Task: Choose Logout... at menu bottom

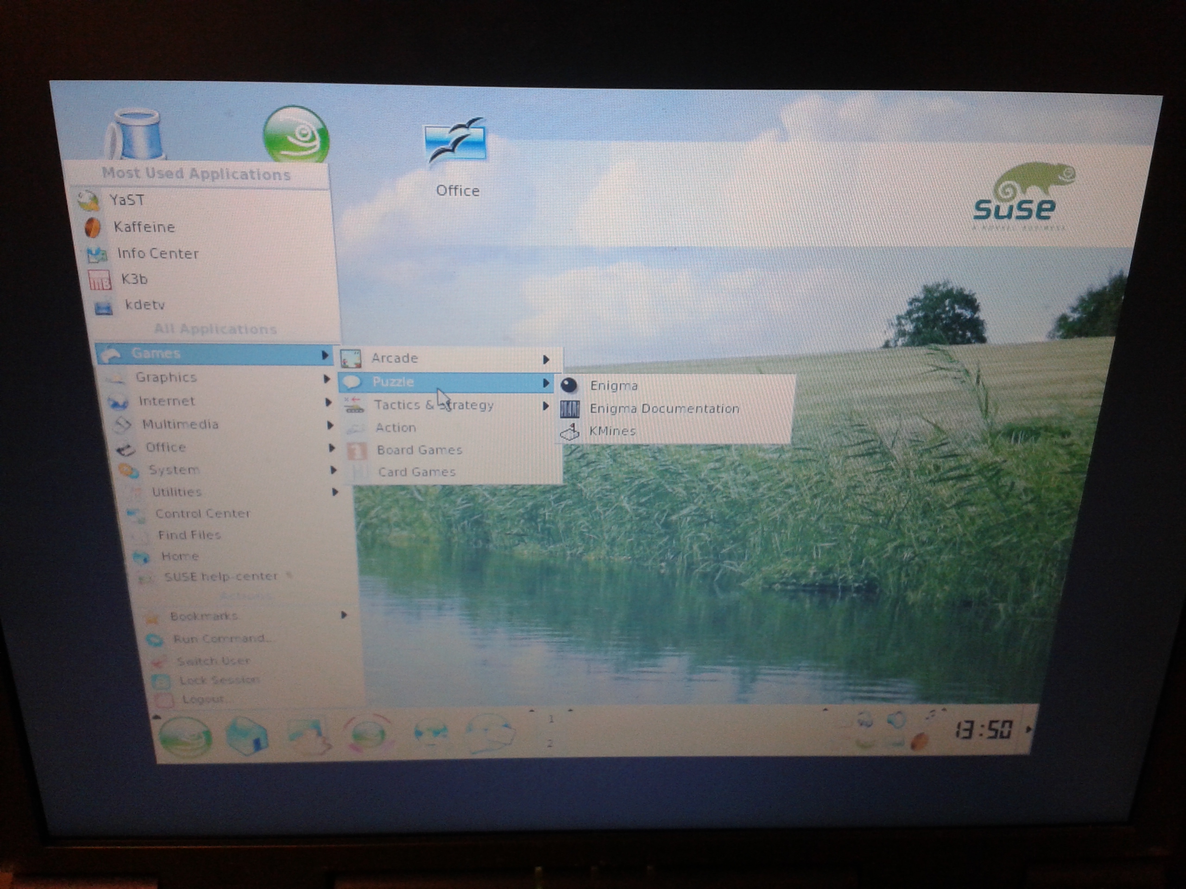Action: pyautogui.click(x=258, y=699)
